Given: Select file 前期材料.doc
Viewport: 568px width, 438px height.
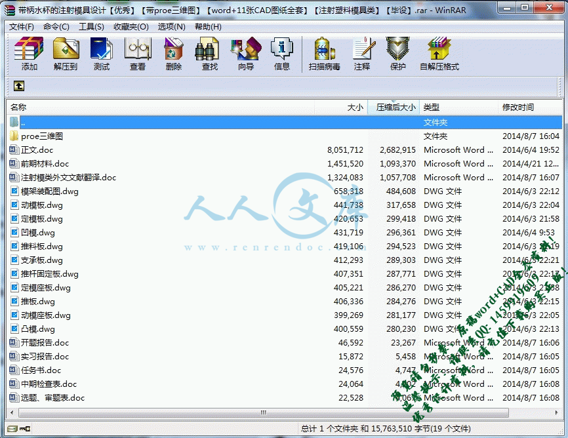Looking at the screenshot, I should point(45,163).
